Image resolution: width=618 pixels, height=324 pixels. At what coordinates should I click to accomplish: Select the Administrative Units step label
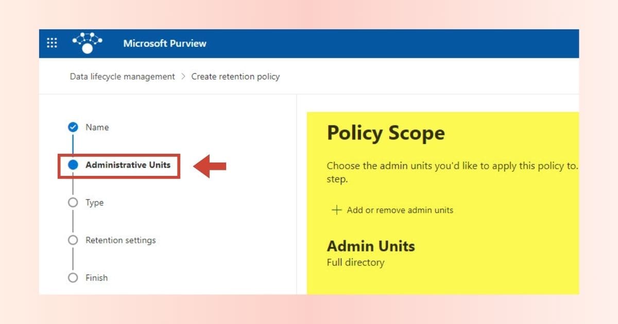(128, 165)
